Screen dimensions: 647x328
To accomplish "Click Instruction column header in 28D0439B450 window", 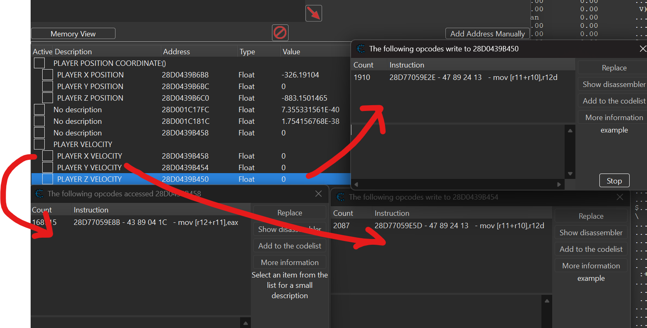I will point(481,65).
